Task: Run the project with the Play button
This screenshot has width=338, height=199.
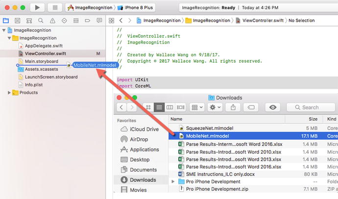Action: [37, 7]
